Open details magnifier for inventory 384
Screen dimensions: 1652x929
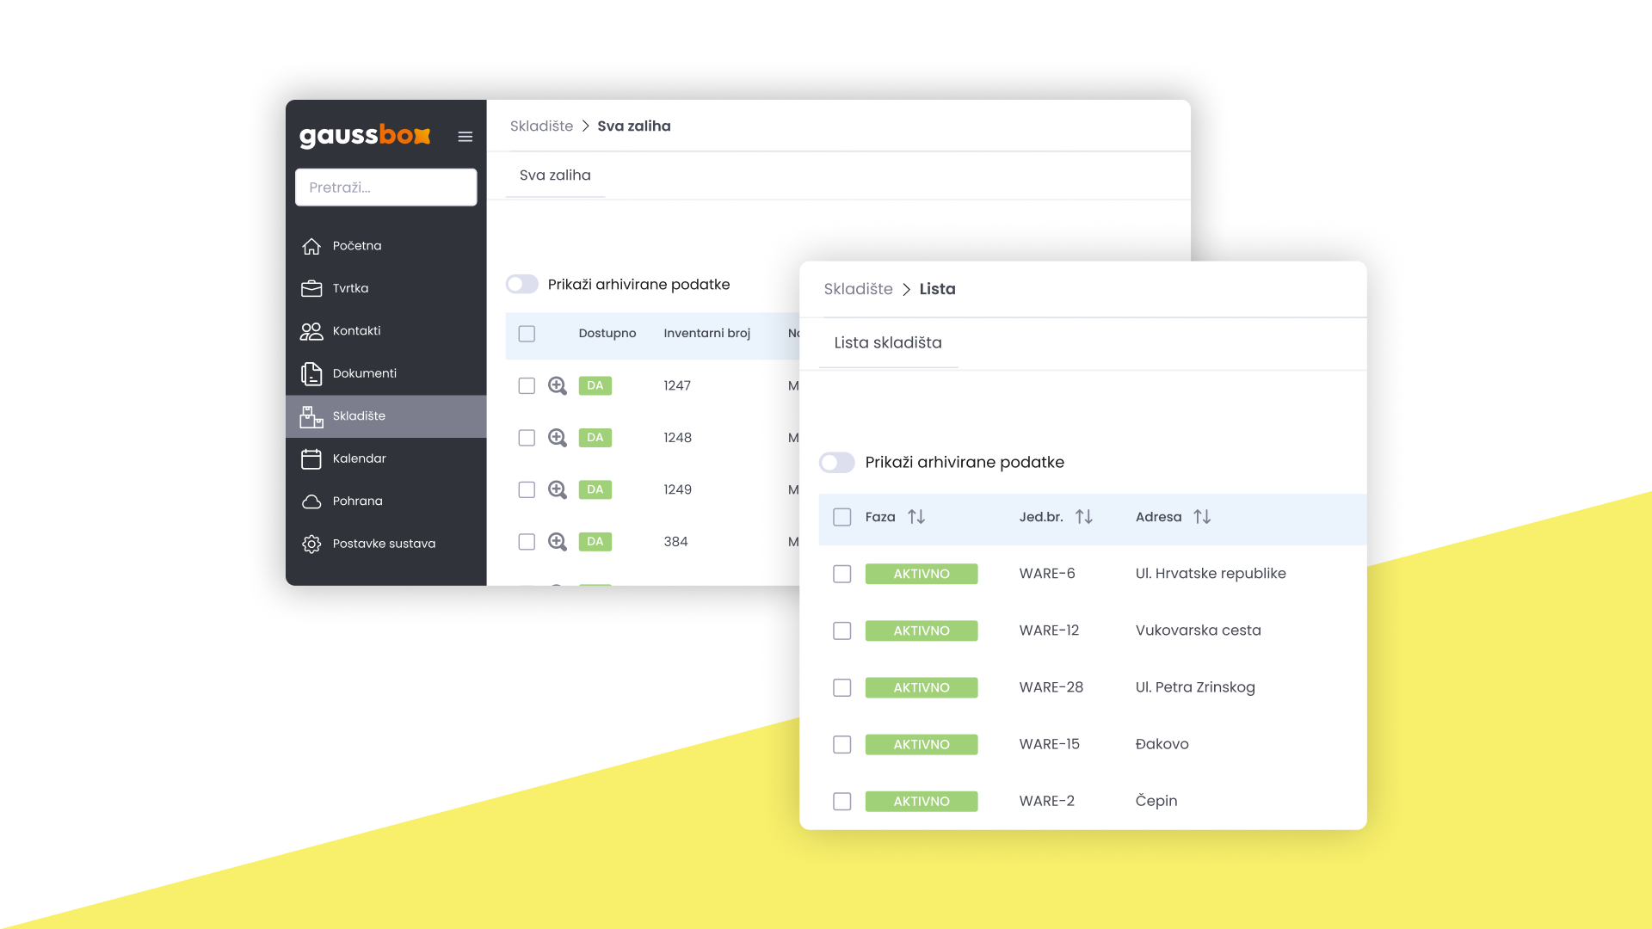click(x=558, y=542)
